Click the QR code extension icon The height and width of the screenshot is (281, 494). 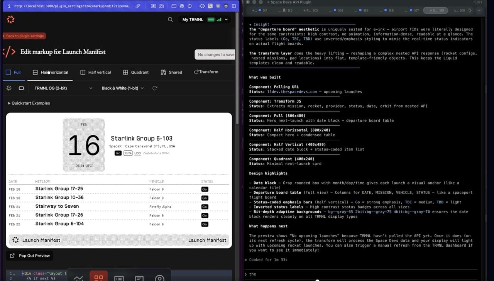point(211,6)
